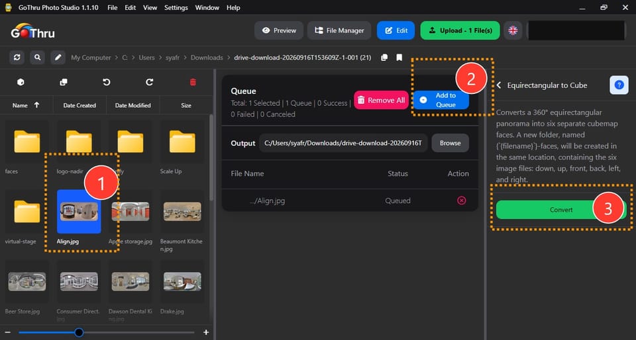Click the GoThru logo
This screenshot has width=636, height=340.
[33, 31]
